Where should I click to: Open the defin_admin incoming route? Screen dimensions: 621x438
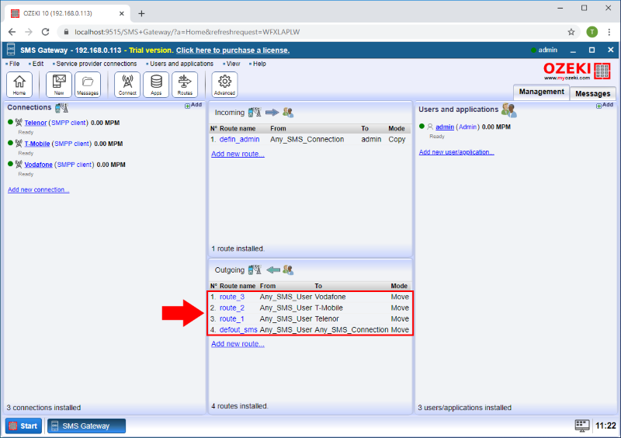click(x=240, y=140)
